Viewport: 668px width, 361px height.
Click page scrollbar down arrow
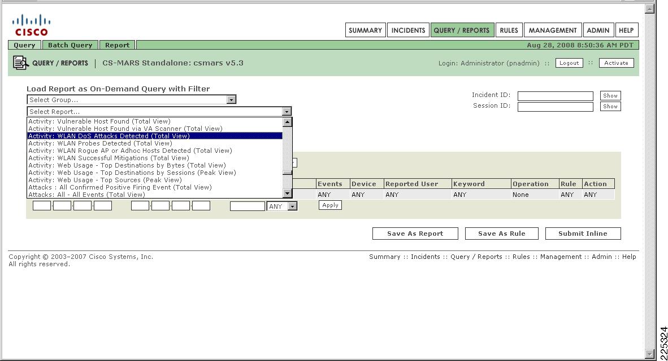[649, 354]
